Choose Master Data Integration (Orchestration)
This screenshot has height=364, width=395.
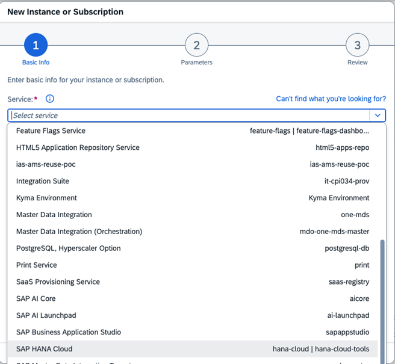pyautogui.click(x=79, y=232)
